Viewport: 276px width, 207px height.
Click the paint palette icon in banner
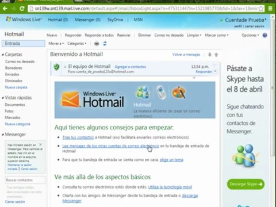pyautogui.click(x=179, y=92)
